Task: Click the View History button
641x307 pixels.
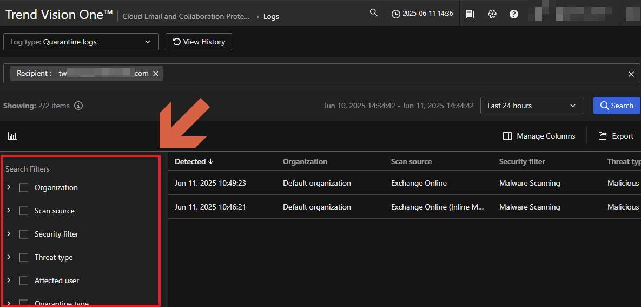Action: click(199, 42)
